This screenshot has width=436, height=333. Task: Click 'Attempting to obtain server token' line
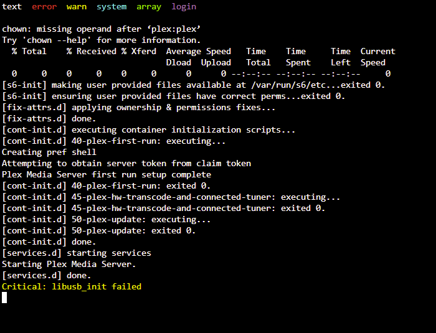click(x=126, y=163)
